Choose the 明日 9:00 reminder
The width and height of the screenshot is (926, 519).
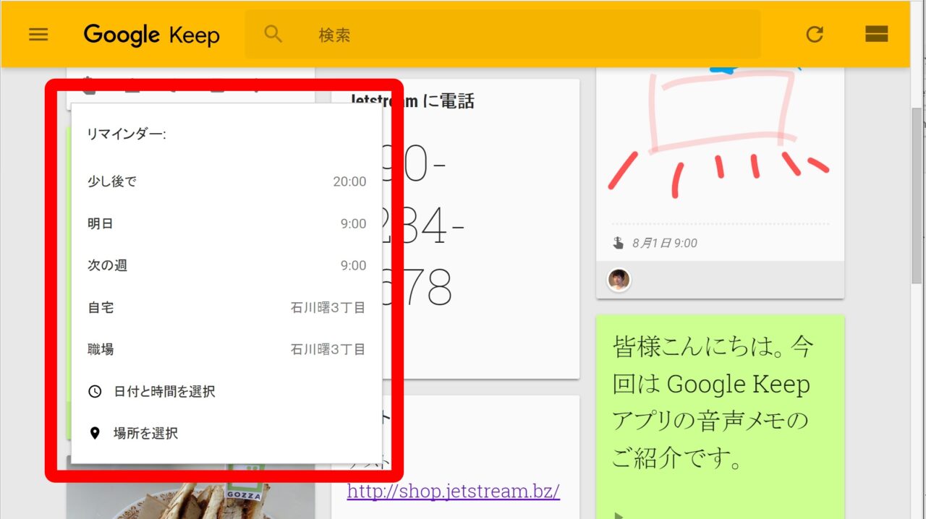click(x=226, y=224)
